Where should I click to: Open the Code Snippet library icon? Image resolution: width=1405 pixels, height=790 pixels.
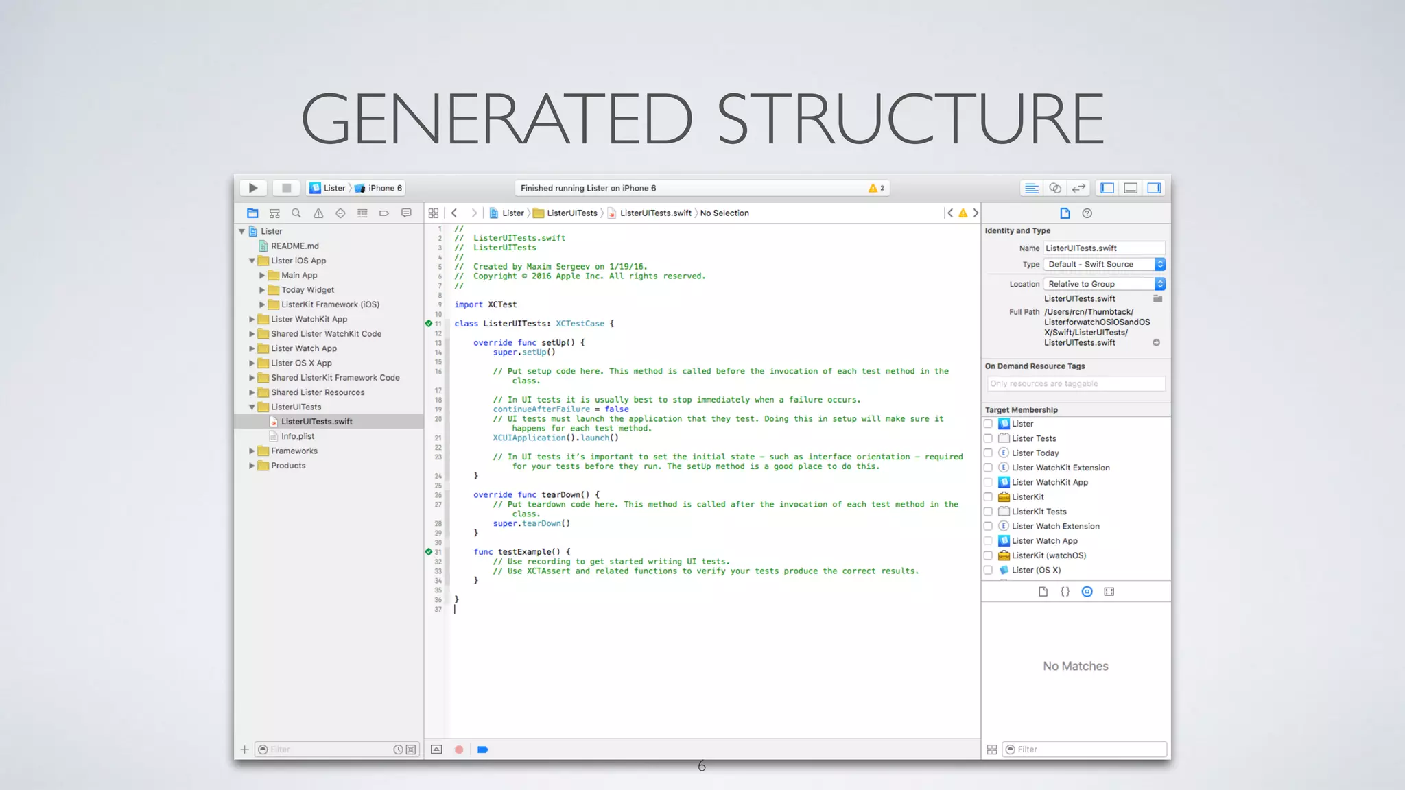pos(1065,592)
